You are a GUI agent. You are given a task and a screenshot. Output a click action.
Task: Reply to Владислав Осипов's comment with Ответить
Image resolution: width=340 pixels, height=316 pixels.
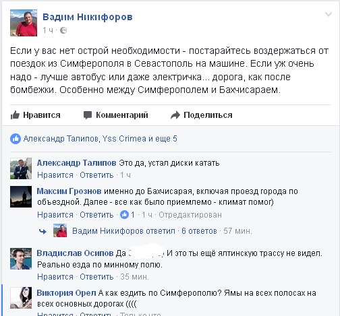(96, 277)
